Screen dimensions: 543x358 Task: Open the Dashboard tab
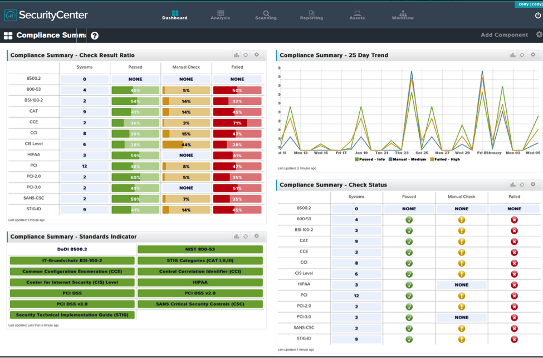tap(174, 15)
